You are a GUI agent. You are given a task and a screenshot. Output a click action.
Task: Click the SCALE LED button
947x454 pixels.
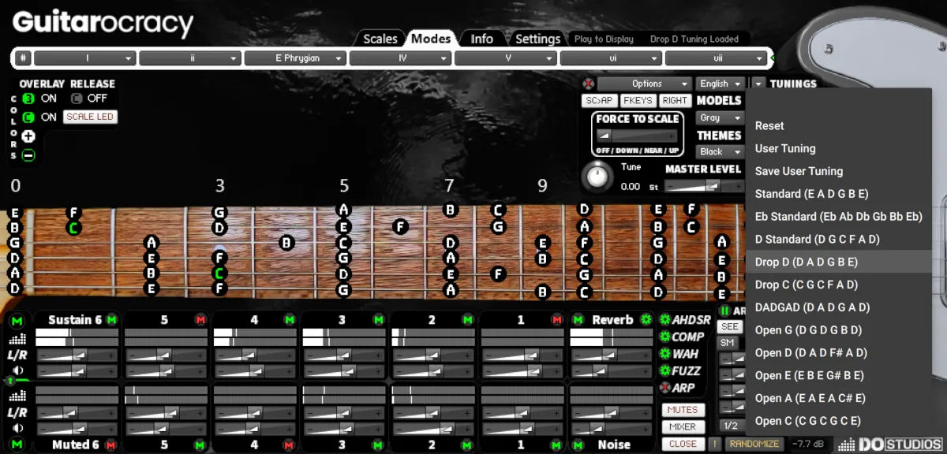point(90,117)
